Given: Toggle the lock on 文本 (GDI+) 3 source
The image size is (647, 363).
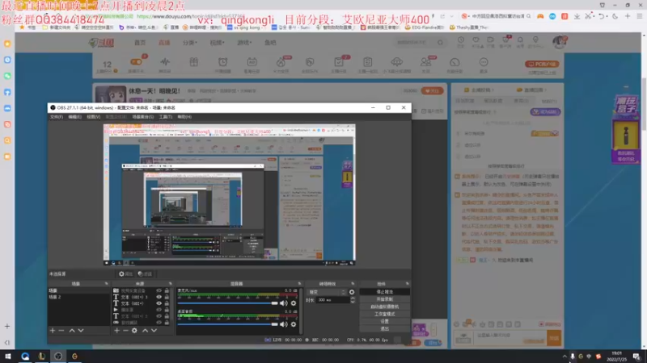Looking at the screenshot, I should 167,297.
